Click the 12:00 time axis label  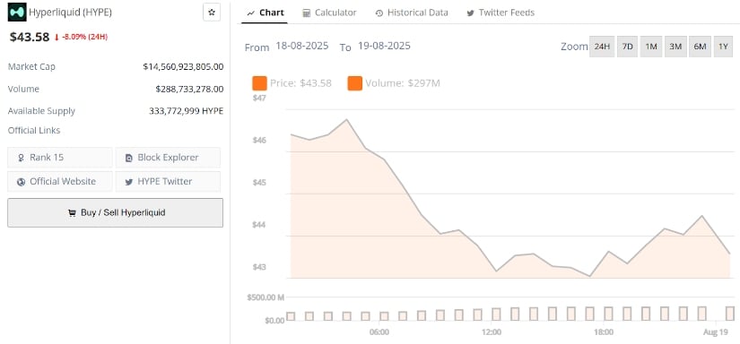[491, 332]
